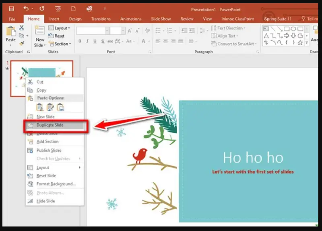
Task: Click the Numbering list icon
Action: click(169, 31)
